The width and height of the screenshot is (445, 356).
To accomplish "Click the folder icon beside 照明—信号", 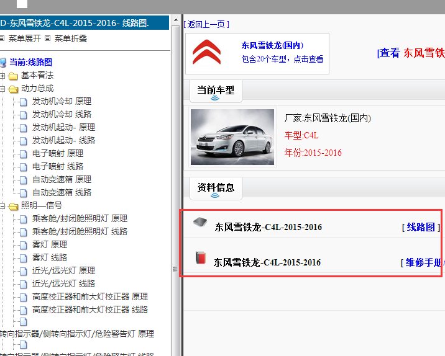I will pos(13,206).
